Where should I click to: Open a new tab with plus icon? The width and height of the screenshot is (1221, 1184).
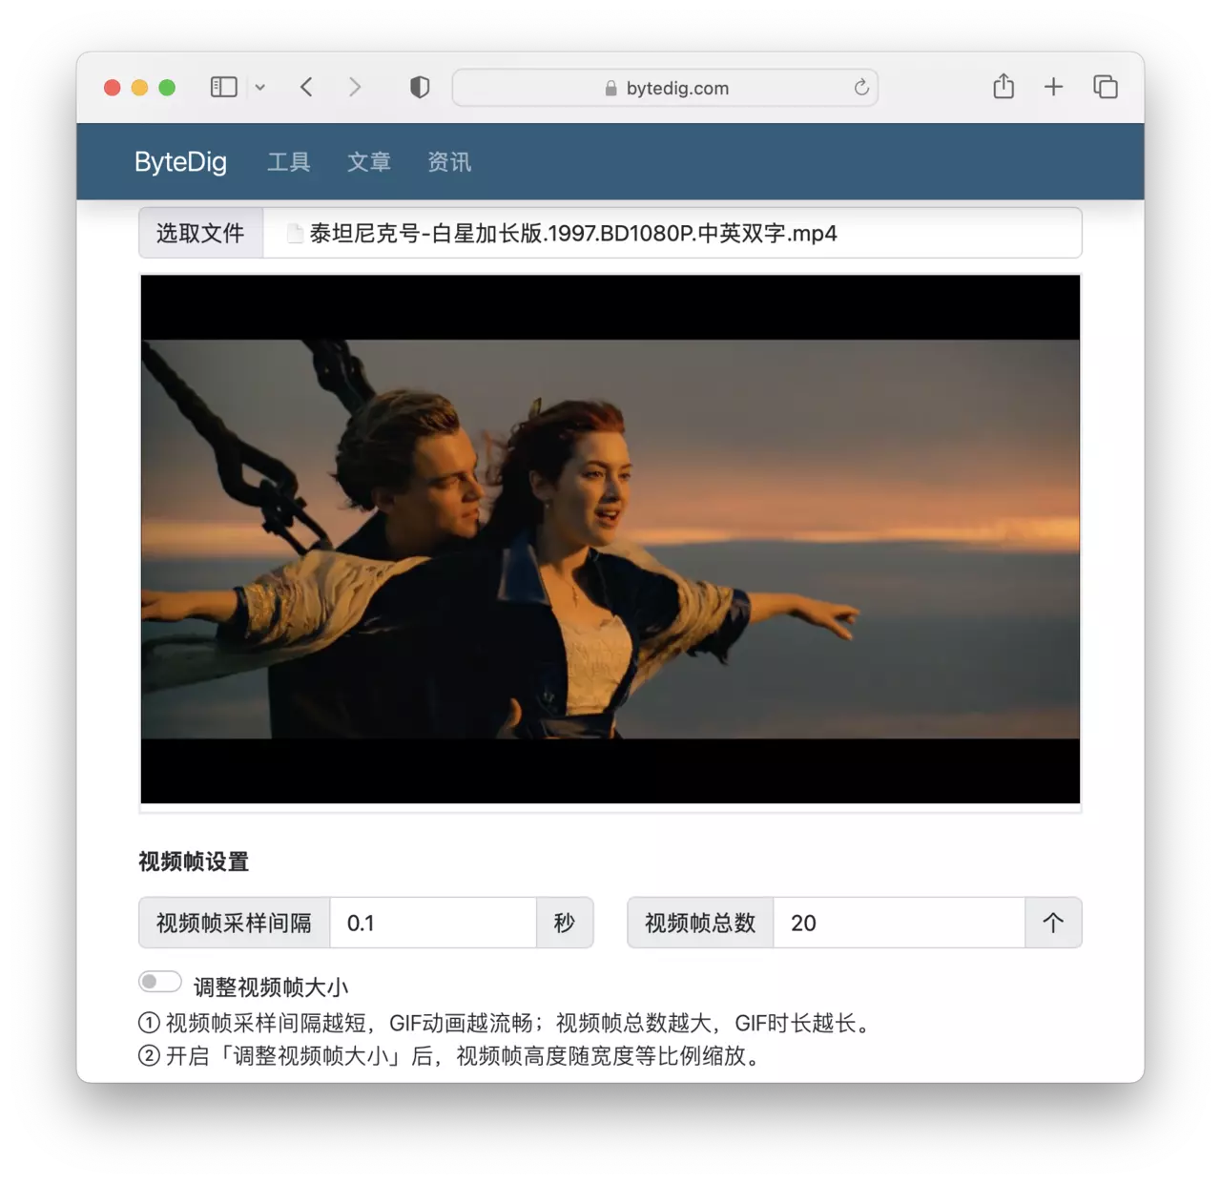[x=1053, y=87]
